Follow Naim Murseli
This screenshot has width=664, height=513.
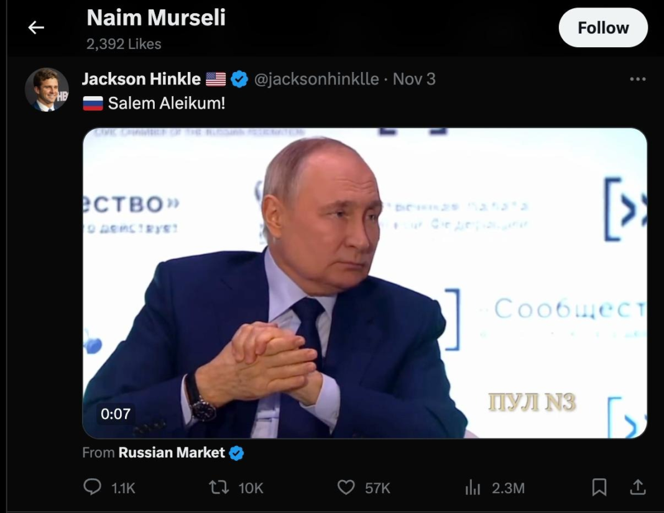coord(602,28)
